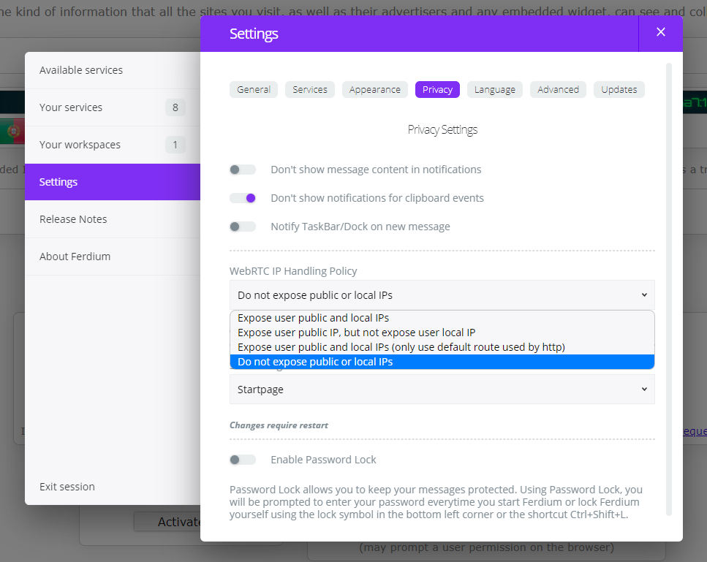This screenshot has width=707, height=562.
Task: Open Available services from the sidebar
Action: (81, 69)
